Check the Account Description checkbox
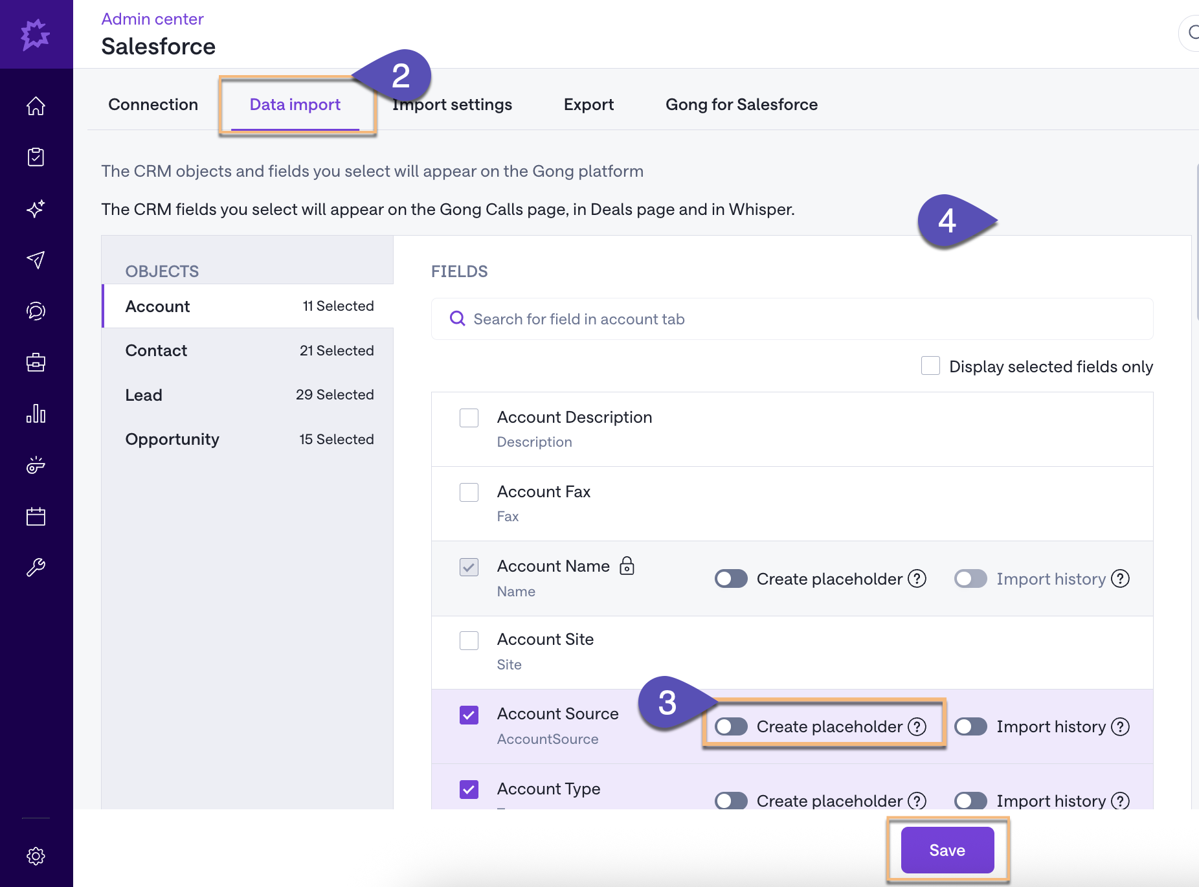 [x=469, y=418]
